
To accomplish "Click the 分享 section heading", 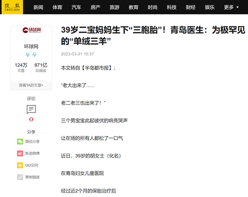I will [31, 132].
